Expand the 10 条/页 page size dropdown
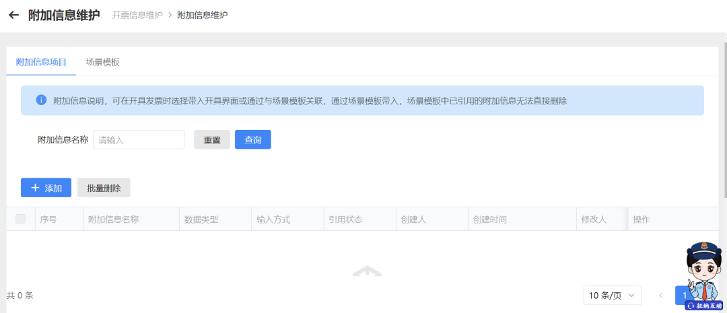Viewport: 727px width, 313px height. [612, 295]
